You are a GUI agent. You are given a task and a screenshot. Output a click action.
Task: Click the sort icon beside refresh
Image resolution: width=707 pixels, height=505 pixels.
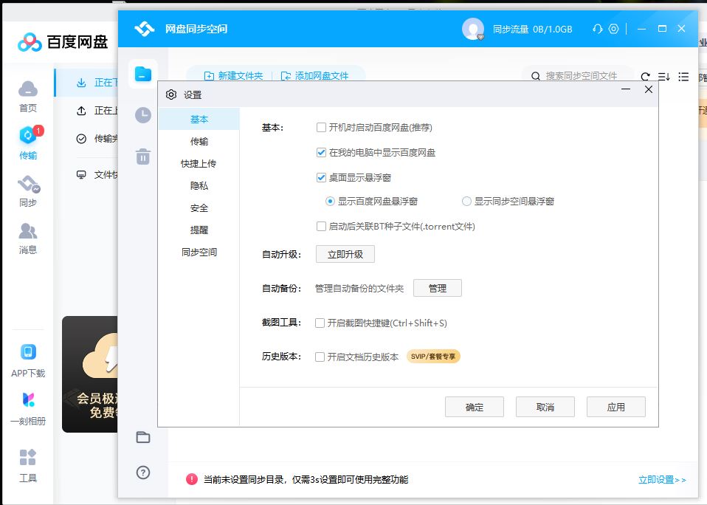(663, 77)
